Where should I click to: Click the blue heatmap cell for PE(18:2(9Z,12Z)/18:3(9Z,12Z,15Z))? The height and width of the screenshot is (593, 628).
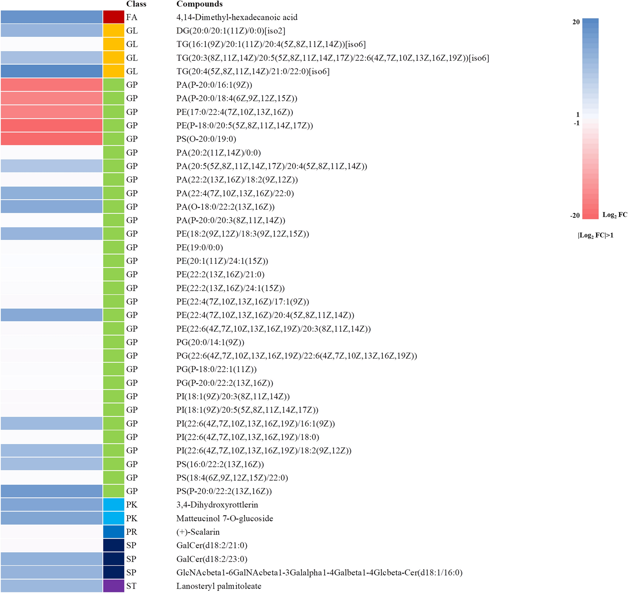51,233
